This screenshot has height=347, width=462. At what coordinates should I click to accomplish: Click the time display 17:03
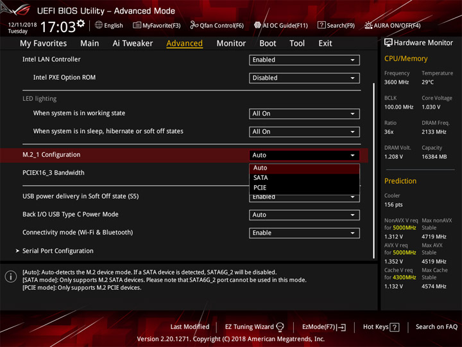pyautogui.click(x=58, y=27)
